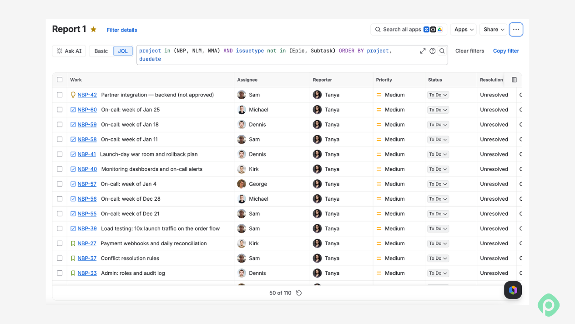Image resolution: width=575 pixels, height=324 pixels.
Task: Open To Do status dropdown for NBP-42
Action: click(438, 95)
